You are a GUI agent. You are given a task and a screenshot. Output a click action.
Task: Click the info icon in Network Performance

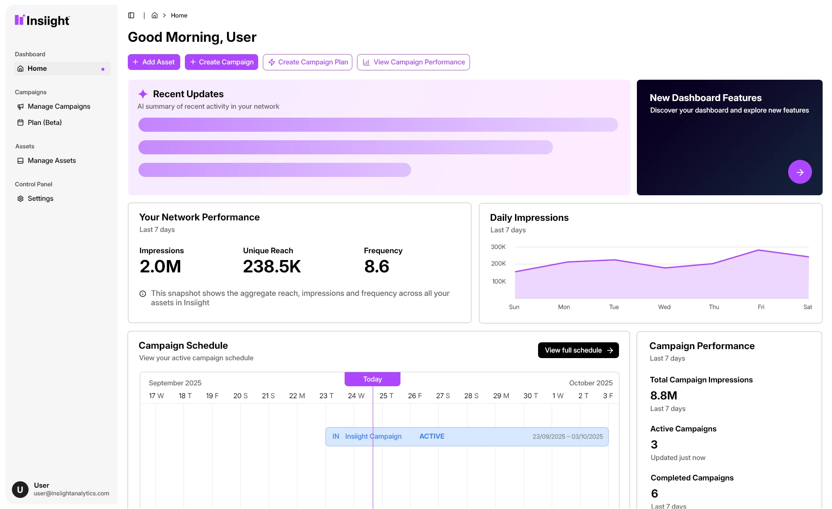142,293
